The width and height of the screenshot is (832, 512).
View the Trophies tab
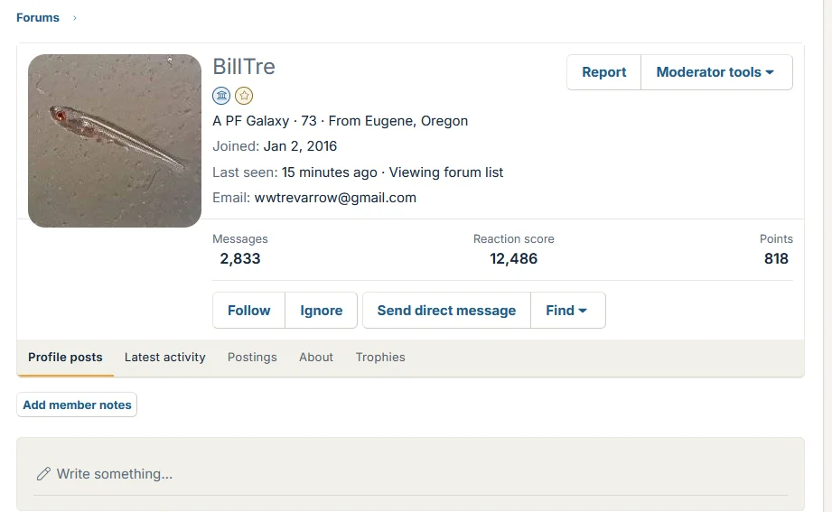[380, 358]
